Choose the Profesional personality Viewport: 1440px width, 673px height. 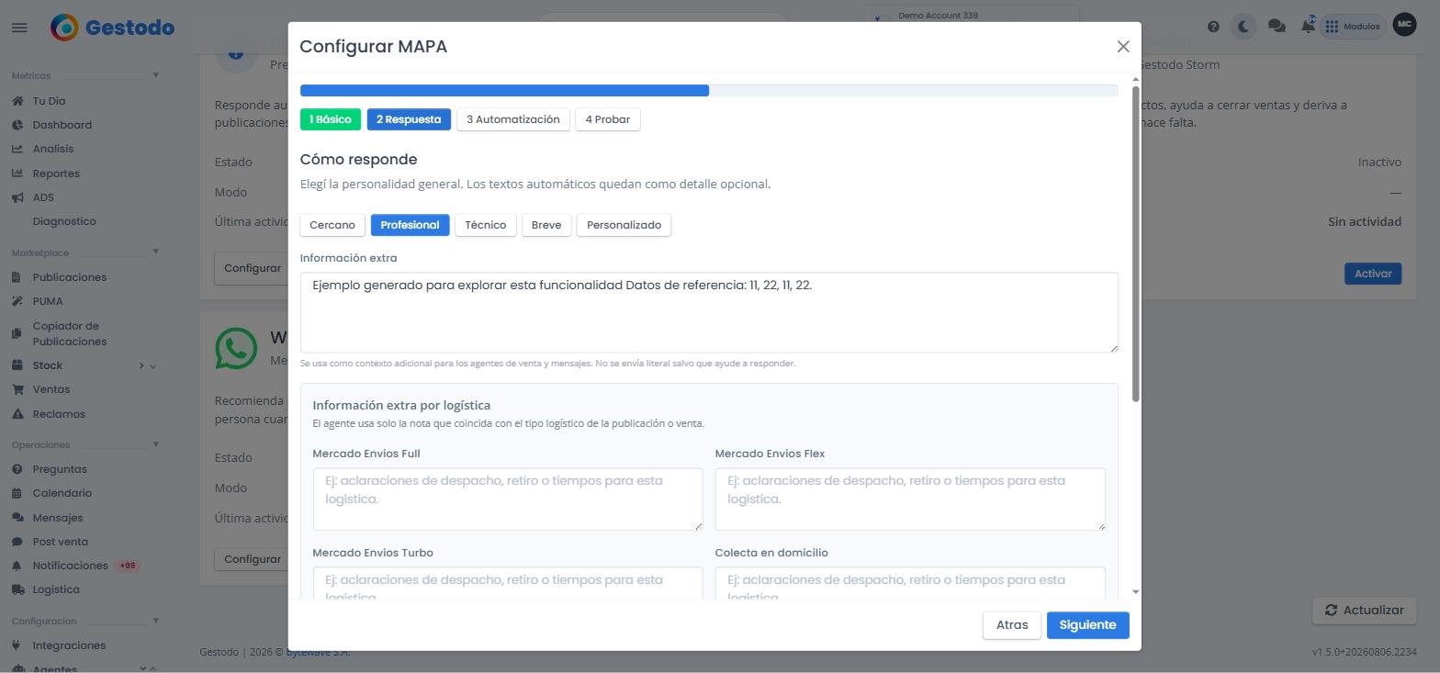tap(410, 225)
